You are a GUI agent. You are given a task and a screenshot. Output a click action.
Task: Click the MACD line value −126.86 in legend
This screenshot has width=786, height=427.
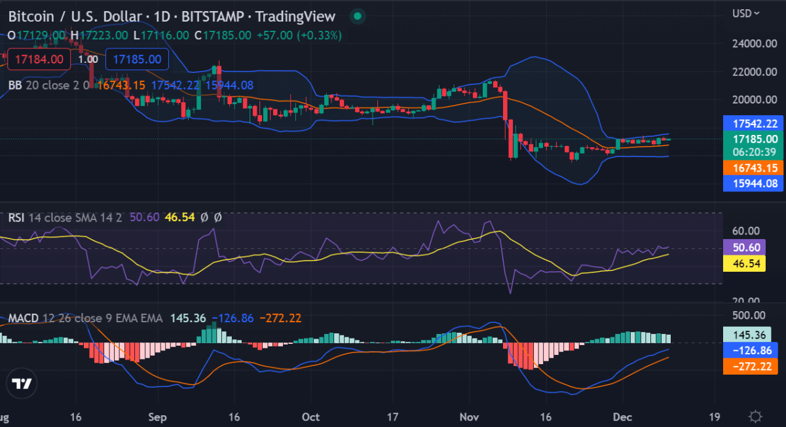234,318
